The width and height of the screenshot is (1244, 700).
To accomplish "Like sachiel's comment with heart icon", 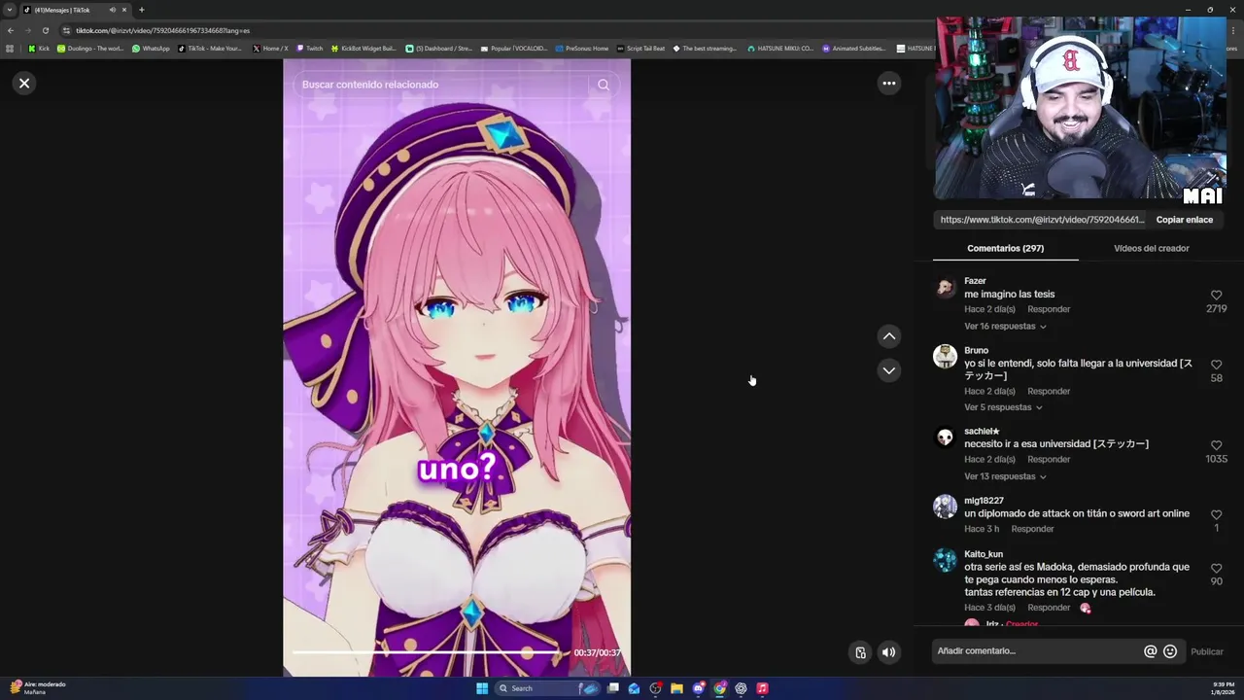I will (1216, 445).
